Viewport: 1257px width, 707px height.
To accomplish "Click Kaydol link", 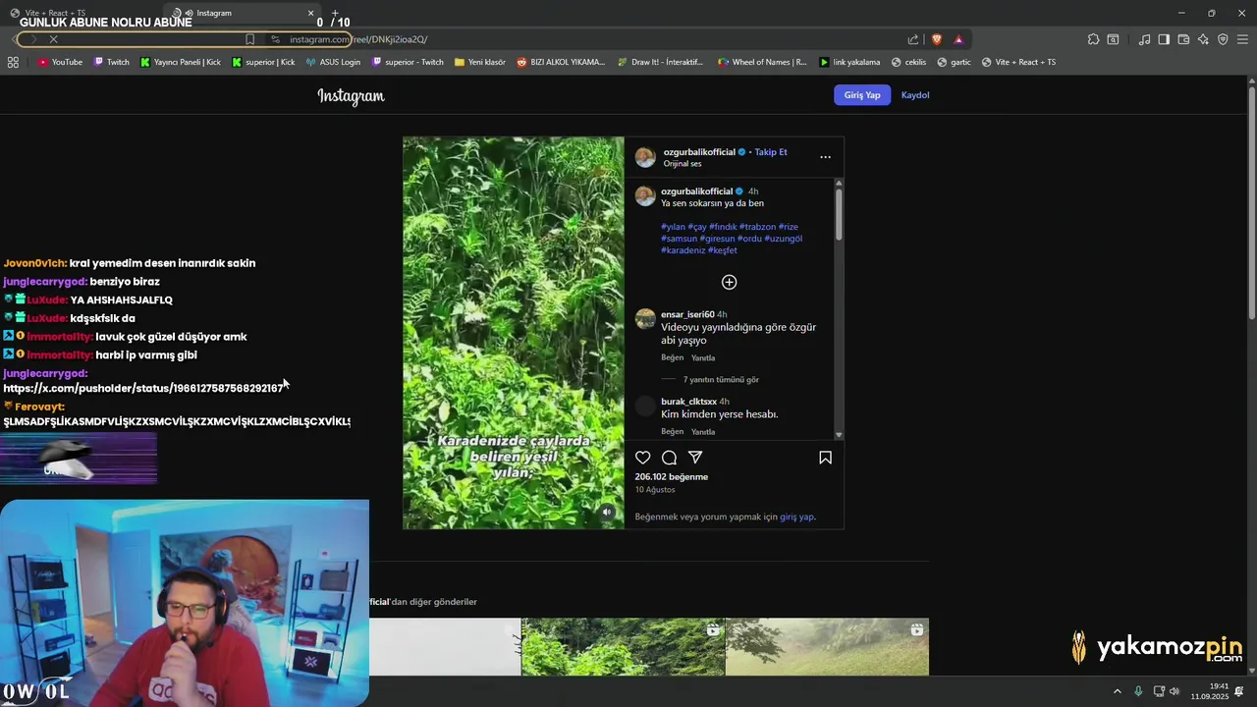I will point(915,95).
